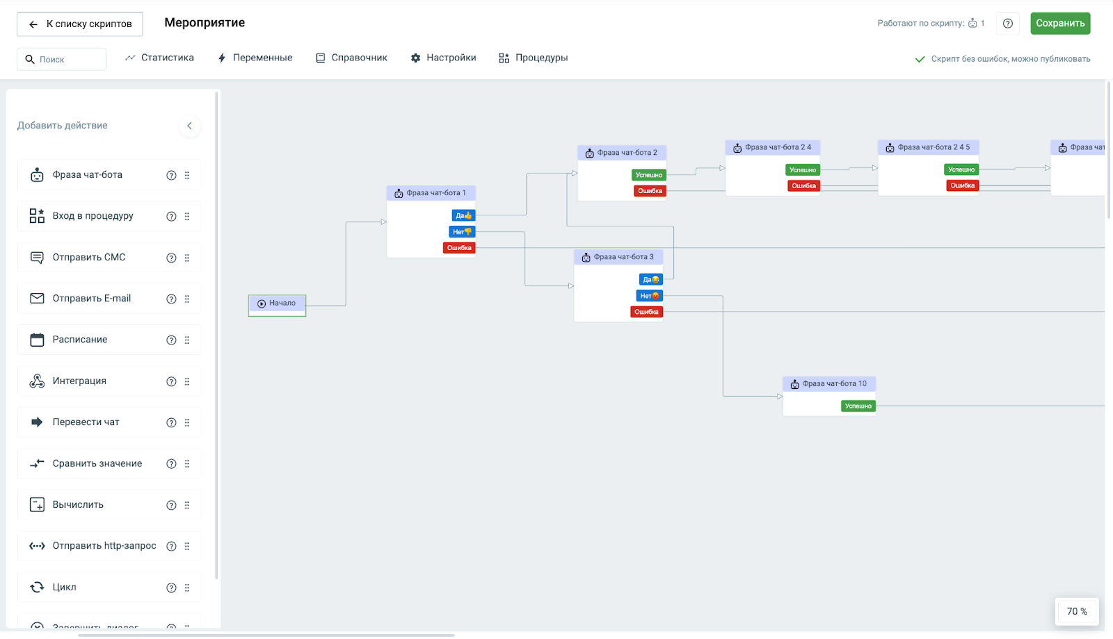Click Успешно output of Фраза чат-бота 2
The height and width of the screenshot is (639, 1113).
[x=649, y=175]
